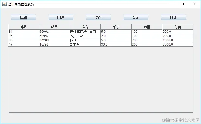
Task: Select cell with 序号 81
Action: (24, 32)
